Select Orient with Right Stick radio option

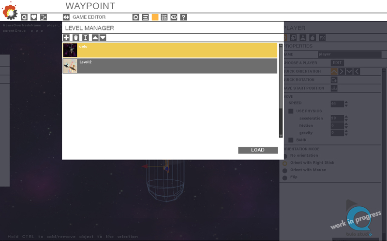(285, 163)
